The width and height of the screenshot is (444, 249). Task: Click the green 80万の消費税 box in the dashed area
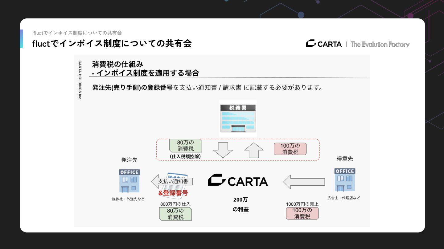tap(185, 146)
